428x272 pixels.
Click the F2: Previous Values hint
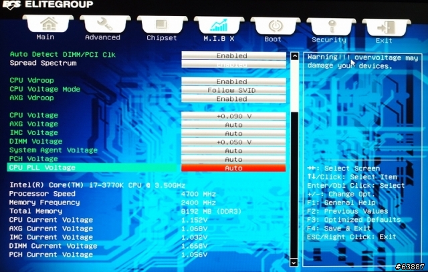coord(348,211)
